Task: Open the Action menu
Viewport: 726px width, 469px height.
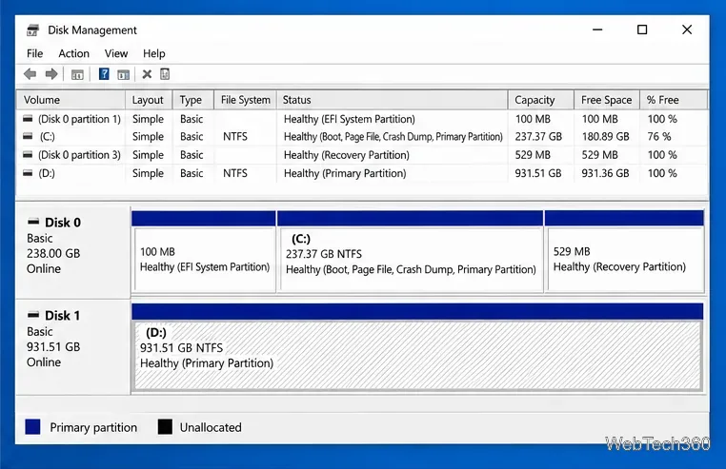Action: tap(73, 53)
